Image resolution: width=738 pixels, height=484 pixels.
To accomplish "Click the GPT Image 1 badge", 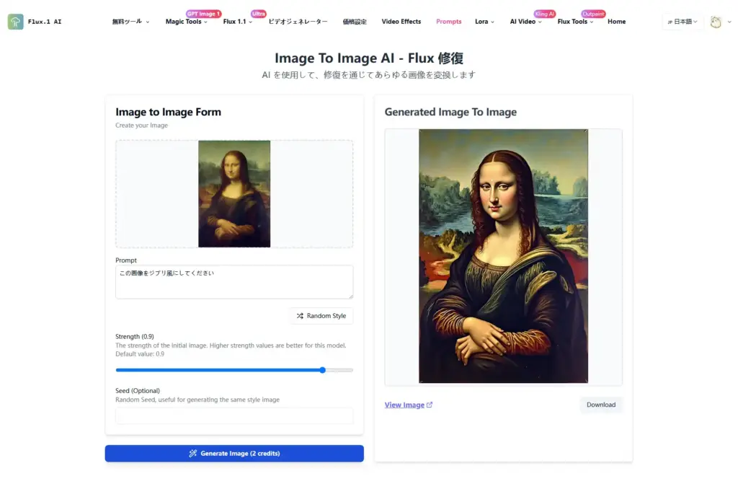I will [203, 14].
